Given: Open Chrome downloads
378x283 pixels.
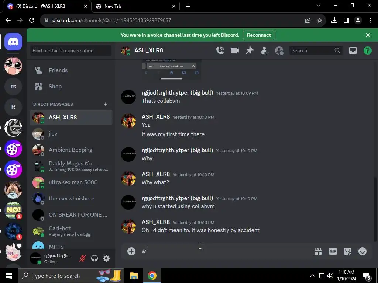Looking at the screenshot, I should [334, 20].
